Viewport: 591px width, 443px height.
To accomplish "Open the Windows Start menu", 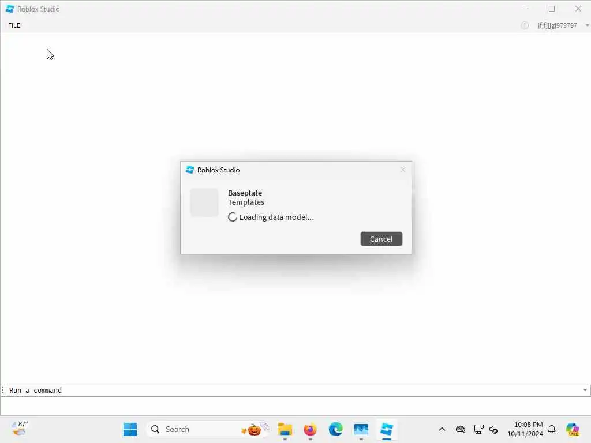I will [x=130, y=429].
